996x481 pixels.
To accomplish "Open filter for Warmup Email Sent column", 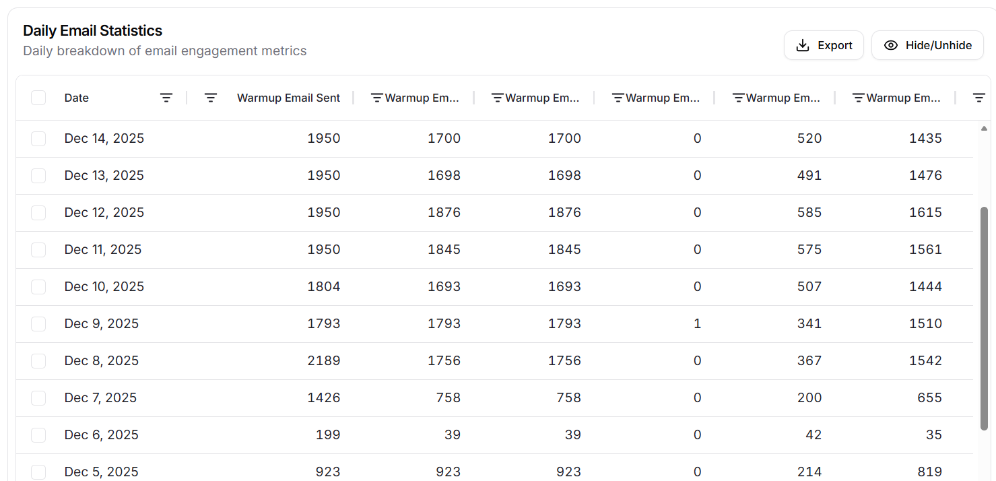I will click(211, 98).
